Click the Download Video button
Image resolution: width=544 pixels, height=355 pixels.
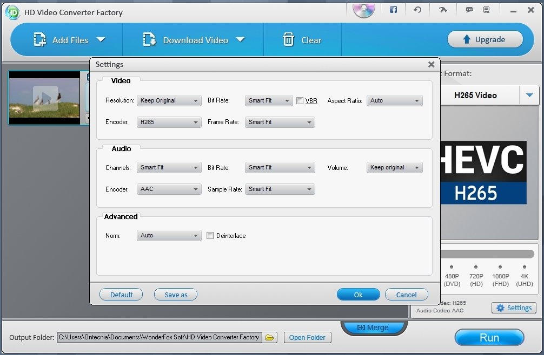pos(185,40)
